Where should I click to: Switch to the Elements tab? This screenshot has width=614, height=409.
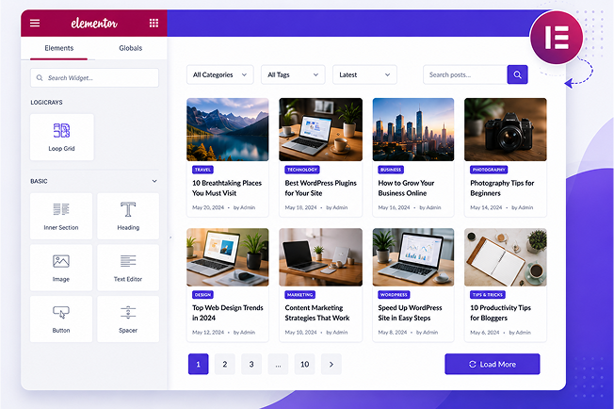(58, 48)
